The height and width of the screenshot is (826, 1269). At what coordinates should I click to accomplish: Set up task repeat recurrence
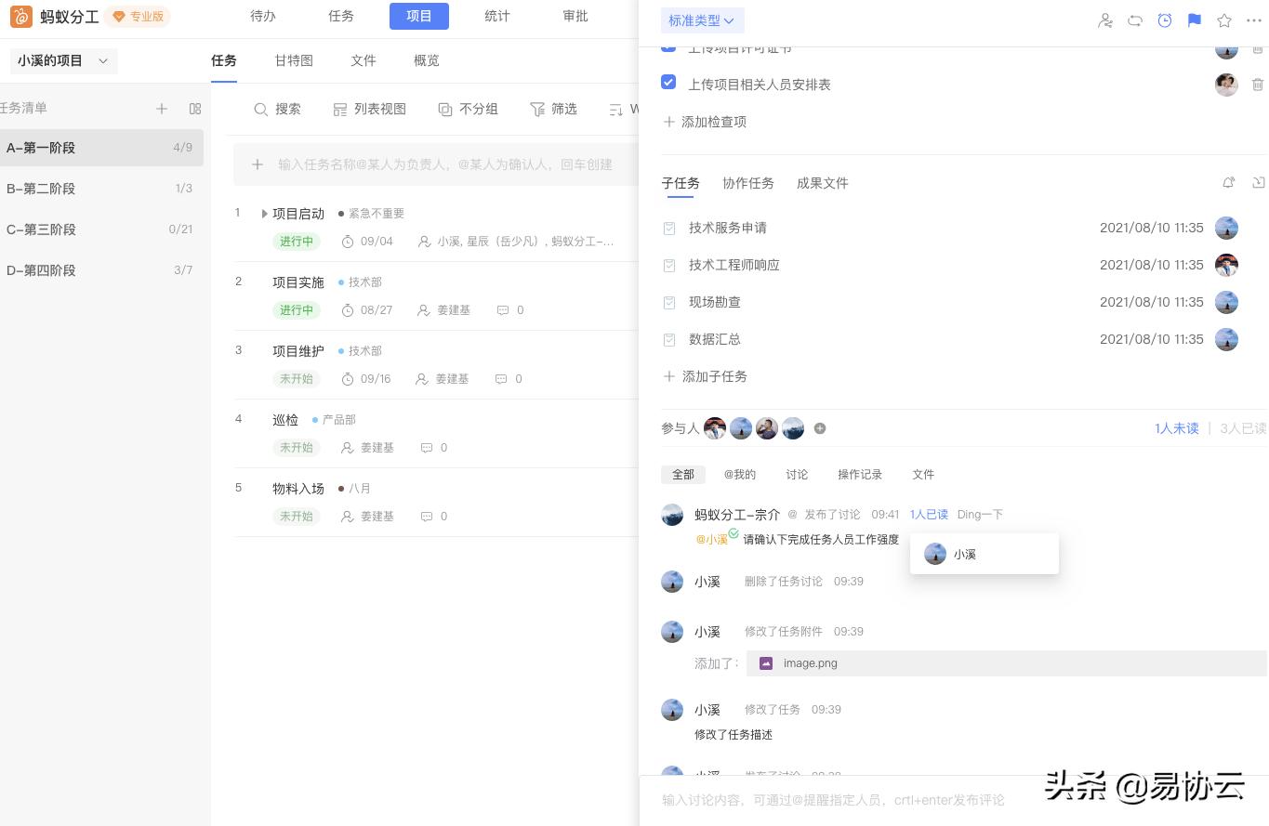(x=1135, y=20)
